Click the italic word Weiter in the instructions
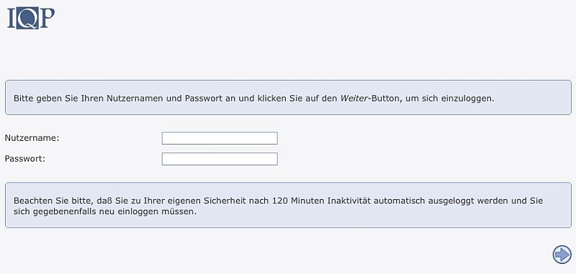 click(353, 99)
